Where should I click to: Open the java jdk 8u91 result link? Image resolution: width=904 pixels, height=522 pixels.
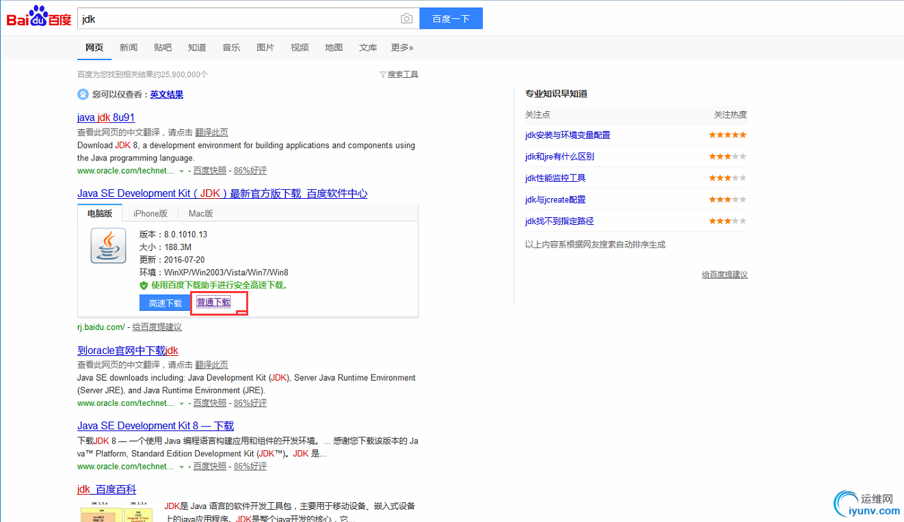[105, 118]
